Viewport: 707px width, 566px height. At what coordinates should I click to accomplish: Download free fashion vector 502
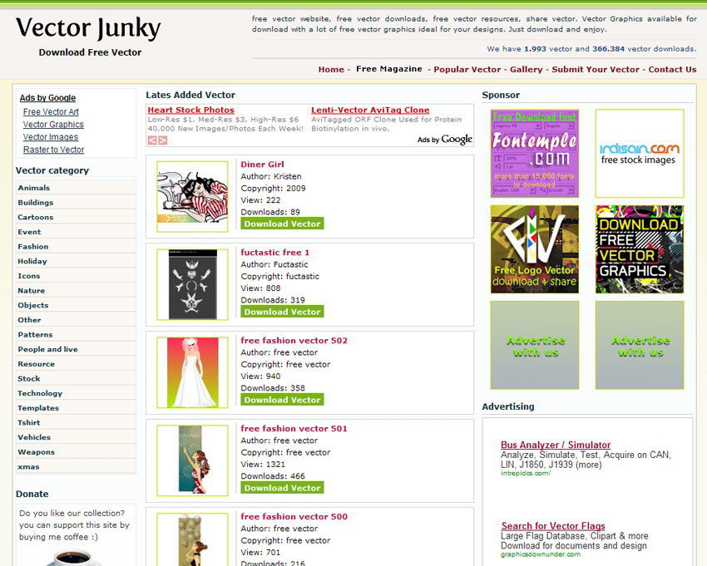coord(282,399)
